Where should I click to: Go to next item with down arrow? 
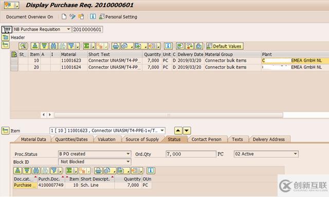187,131
